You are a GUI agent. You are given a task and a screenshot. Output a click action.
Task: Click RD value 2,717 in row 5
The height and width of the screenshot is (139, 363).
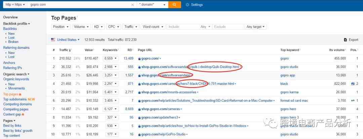[x=129, y=92]
